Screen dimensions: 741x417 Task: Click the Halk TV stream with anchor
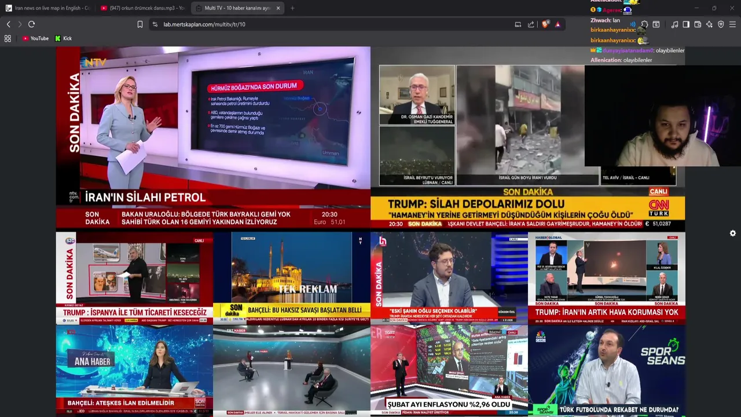tap(449, 278)
